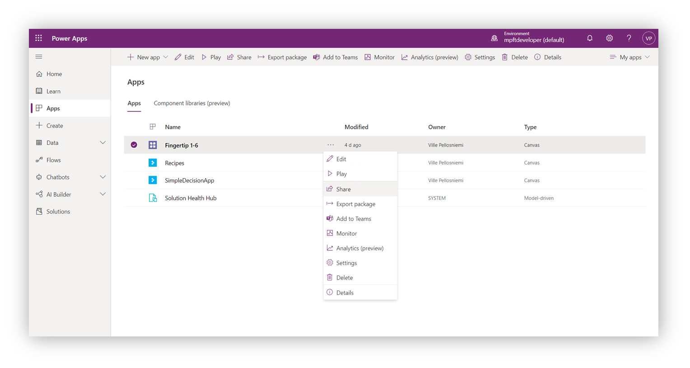Viewport: 690px width, 368px height.
Task: Click Play in the top toolbar
Action: (x=211, y=57)
